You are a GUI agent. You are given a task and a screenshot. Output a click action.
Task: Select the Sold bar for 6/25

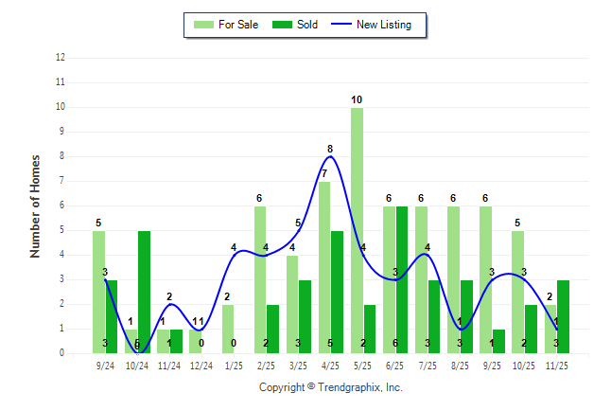click(402, 279)
